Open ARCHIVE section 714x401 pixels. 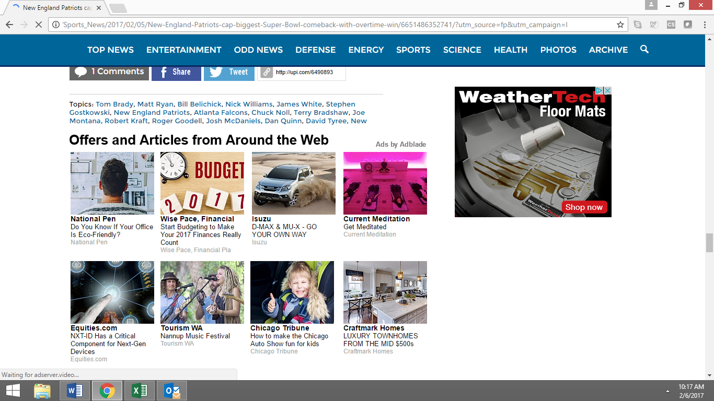point(608,50)
